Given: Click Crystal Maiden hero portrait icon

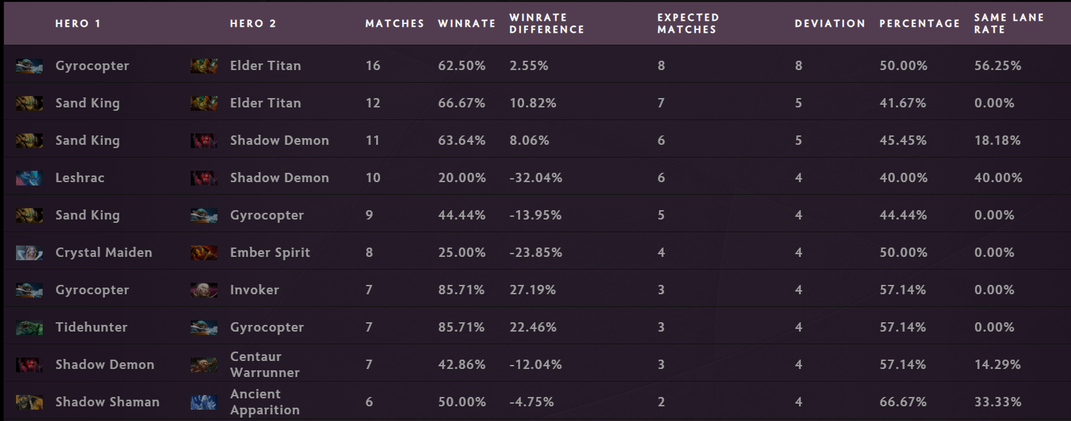Looking at the screenshot, I should pos(29,252).
